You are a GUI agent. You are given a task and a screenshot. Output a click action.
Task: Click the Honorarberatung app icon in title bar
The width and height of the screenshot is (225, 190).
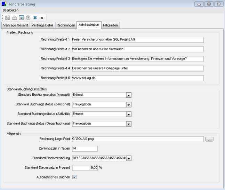pyautogui.click(x=4, y=4)
